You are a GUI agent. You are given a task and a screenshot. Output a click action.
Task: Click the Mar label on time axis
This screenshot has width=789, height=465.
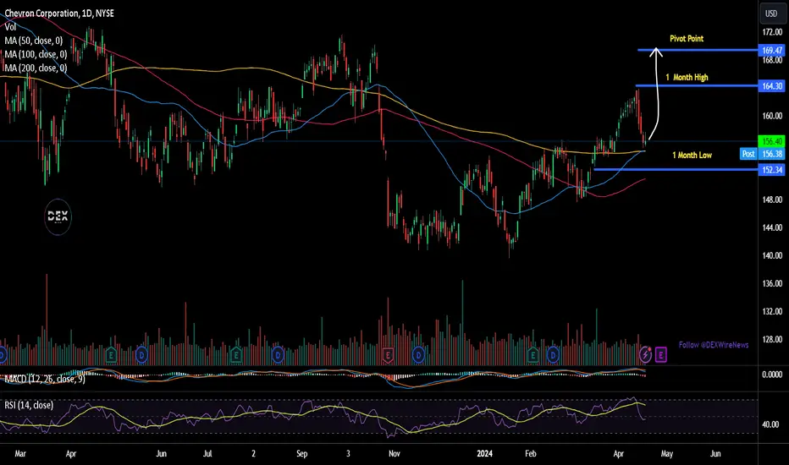tap(20, 453)
